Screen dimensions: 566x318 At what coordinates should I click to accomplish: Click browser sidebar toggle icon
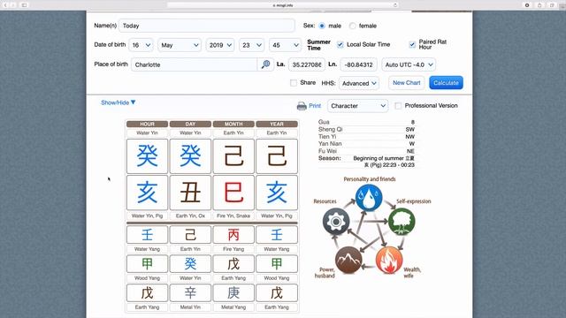coord(24,5)
